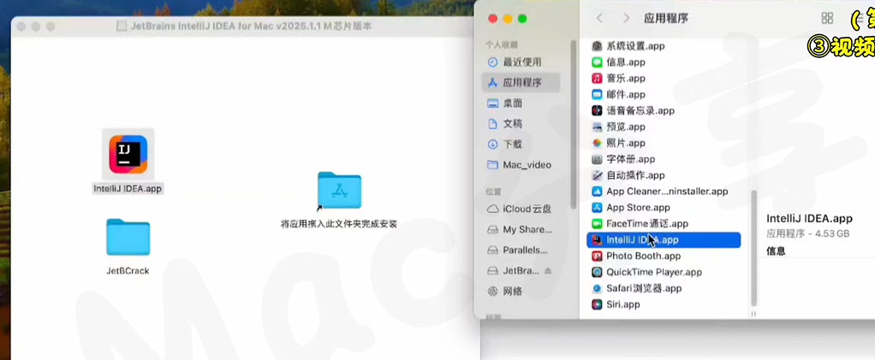Switch Finder to icon grid view
Screen dimensions: 875x360
click(x=828, y=19)
